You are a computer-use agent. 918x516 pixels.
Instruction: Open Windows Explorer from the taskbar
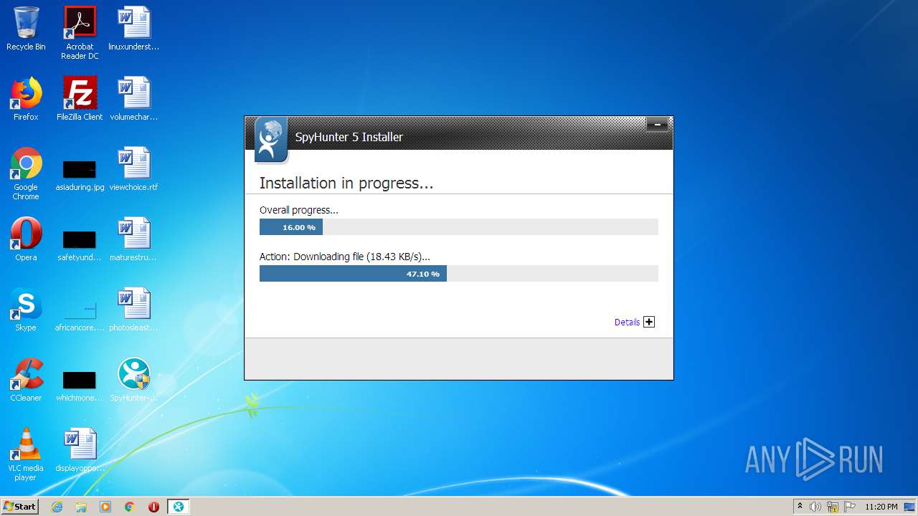pyautogui.click(x=81, y=507)
